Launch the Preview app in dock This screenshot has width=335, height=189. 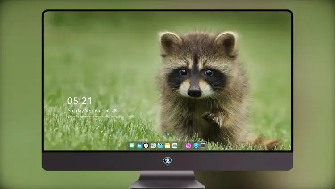click(x=153, y=146)
